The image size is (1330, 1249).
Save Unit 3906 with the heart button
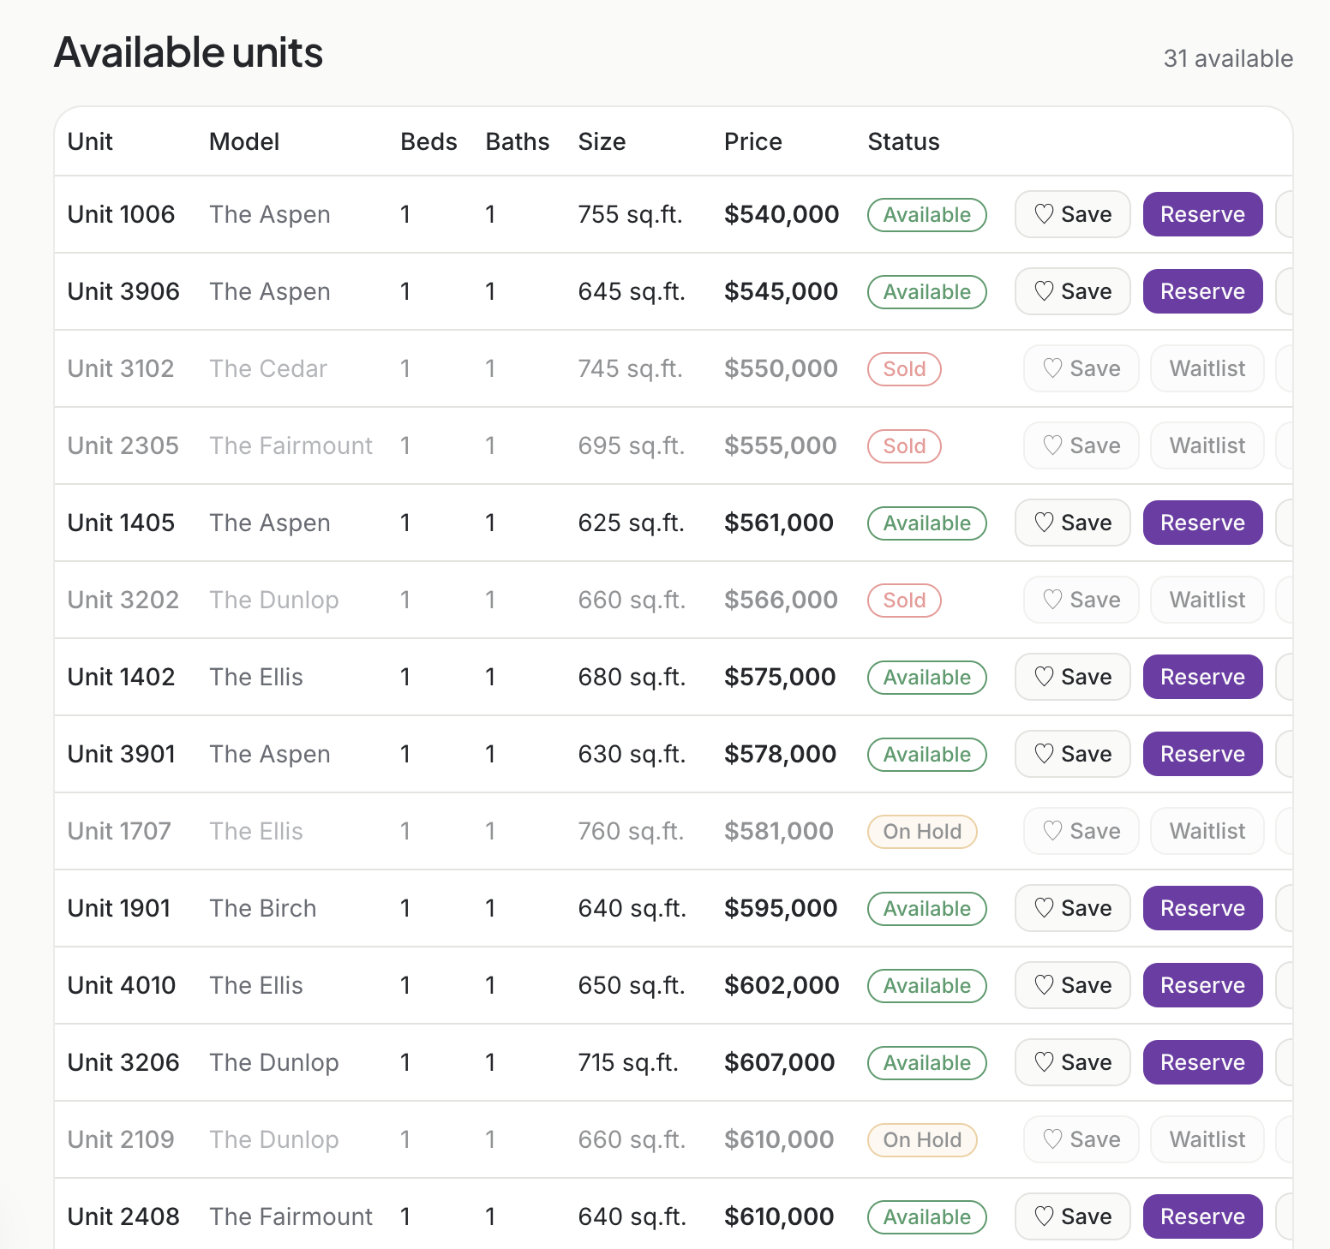pyautogui.click(x=1073, y=291)
